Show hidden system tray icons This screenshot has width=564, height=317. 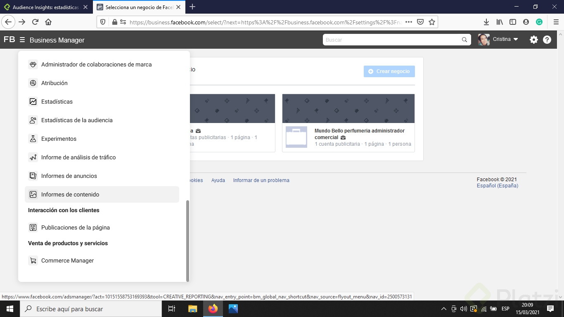pyautogui.click(x=444, y=308)
